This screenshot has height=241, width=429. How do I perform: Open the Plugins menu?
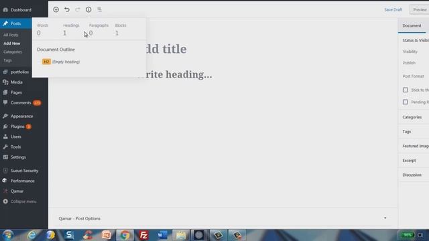point(17,127)
